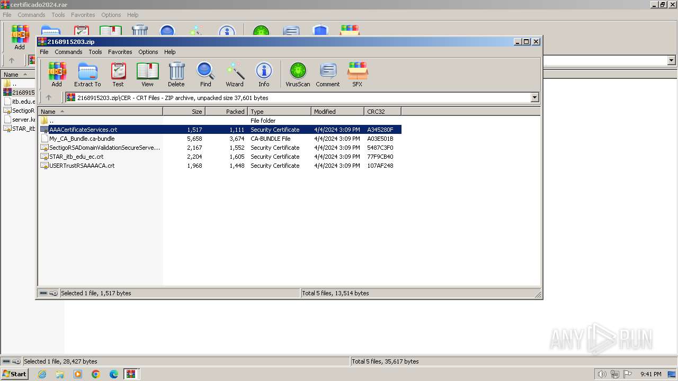
Task: Click WinRAR taskbar button
Action: tap(131, 374)
